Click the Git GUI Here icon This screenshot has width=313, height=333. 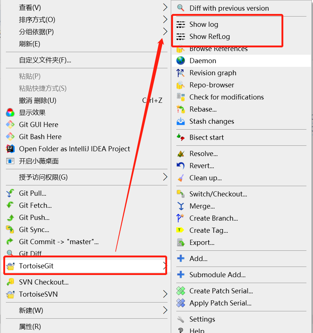pos(10,125)
